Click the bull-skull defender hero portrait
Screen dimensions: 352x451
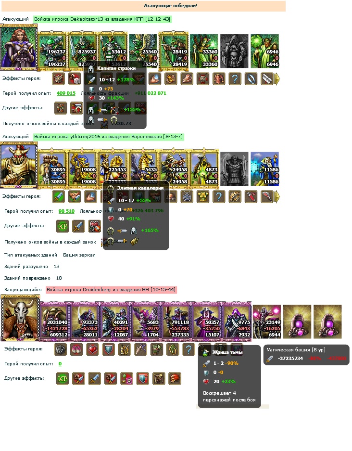pos(20,318)
